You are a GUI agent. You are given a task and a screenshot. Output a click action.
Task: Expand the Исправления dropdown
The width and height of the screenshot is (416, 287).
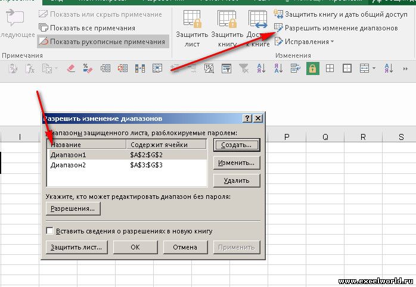pyautogui.click(x=332, y=42)
